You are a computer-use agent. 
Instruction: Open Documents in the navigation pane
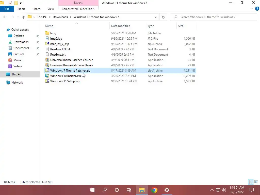[21, 48]
